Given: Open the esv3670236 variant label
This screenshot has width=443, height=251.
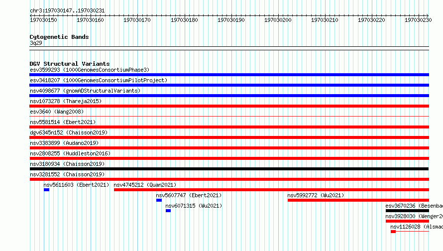Looking at the screenshot, I should tap(414, 206).
